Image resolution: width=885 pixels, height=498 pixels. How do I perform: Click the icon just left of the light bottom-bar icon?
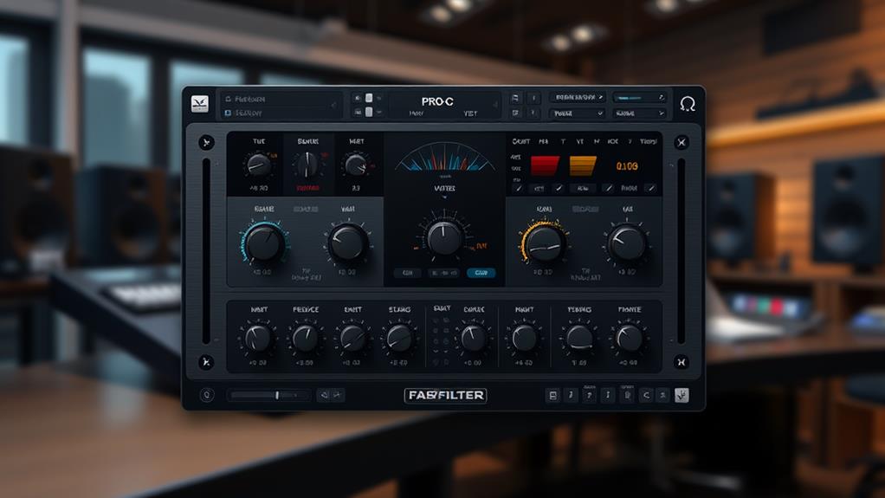[x=663, y=395]
